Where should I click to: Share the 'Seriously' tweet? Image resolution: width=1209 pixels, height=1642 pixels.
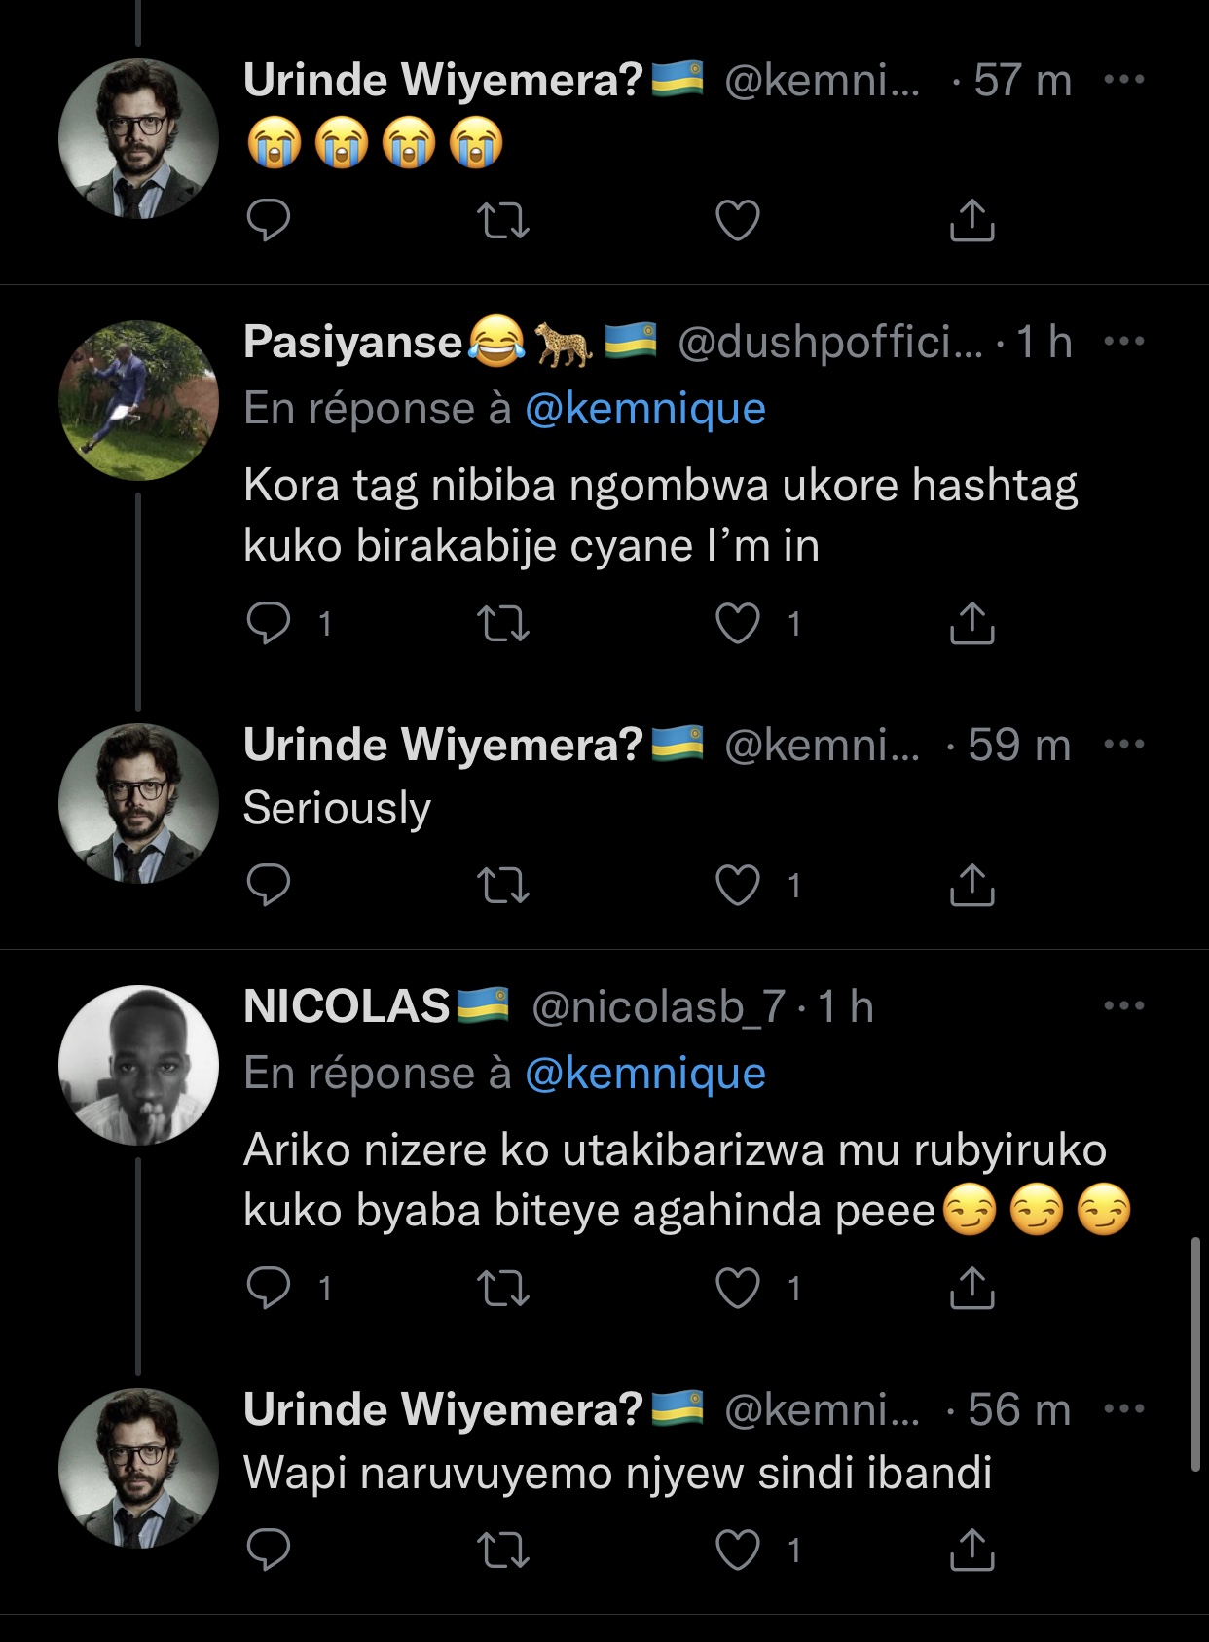coord(971,885)
